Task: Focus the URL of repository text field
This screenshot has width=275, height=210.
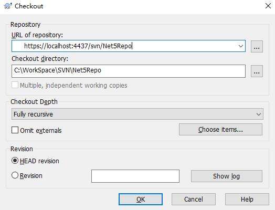Action: 124,46
